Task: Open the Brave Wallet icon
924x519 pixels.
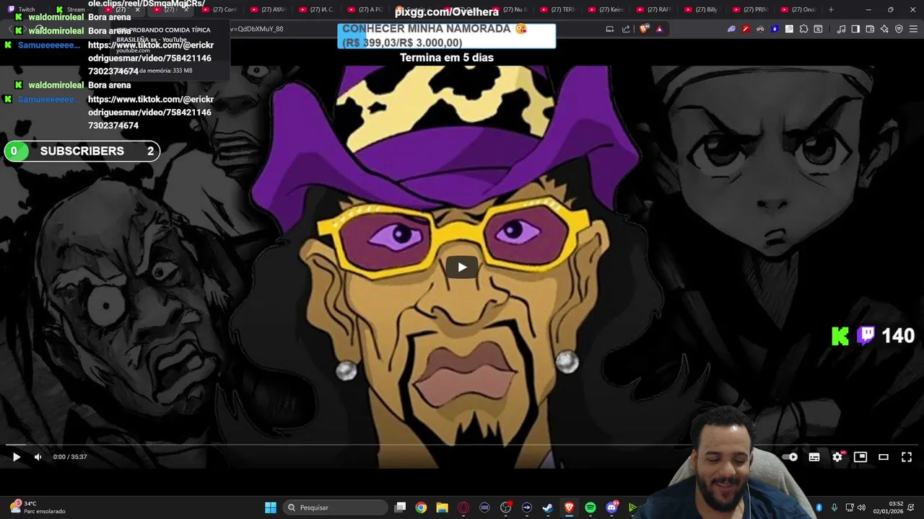Action: coord(870,29)
